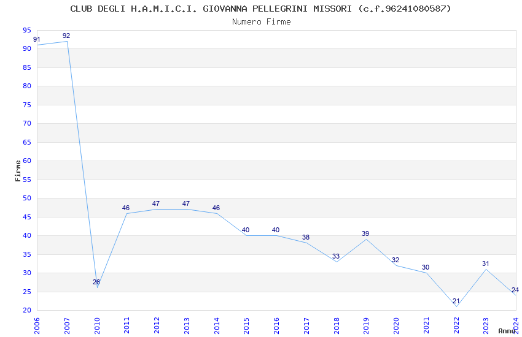Select x-axis year label 2018
Viewport: 522px width, 337px height.
click(x=337, y=325)
